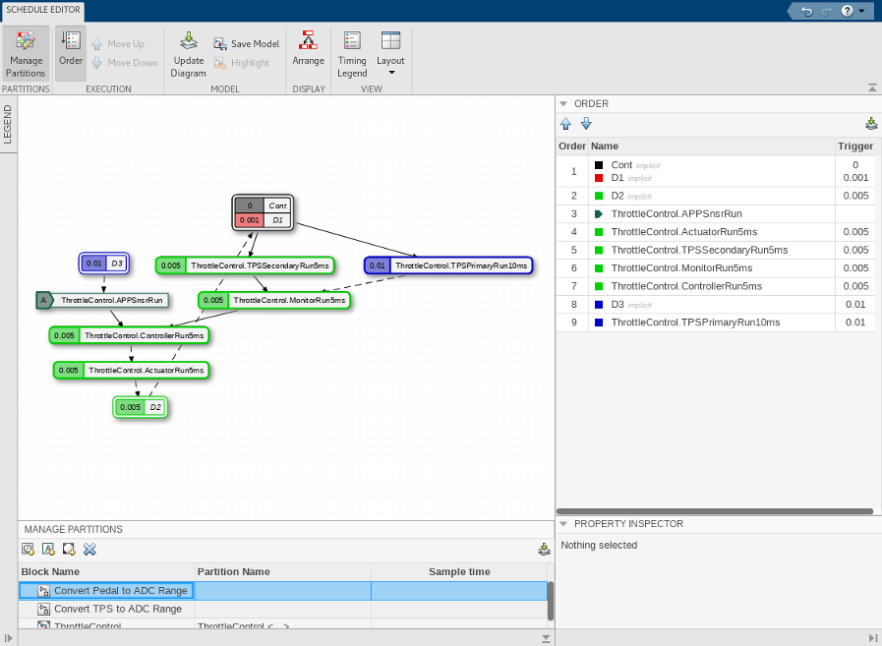
Task: Collapse the ORDER panel section
Action: click(x=563, y=104)
